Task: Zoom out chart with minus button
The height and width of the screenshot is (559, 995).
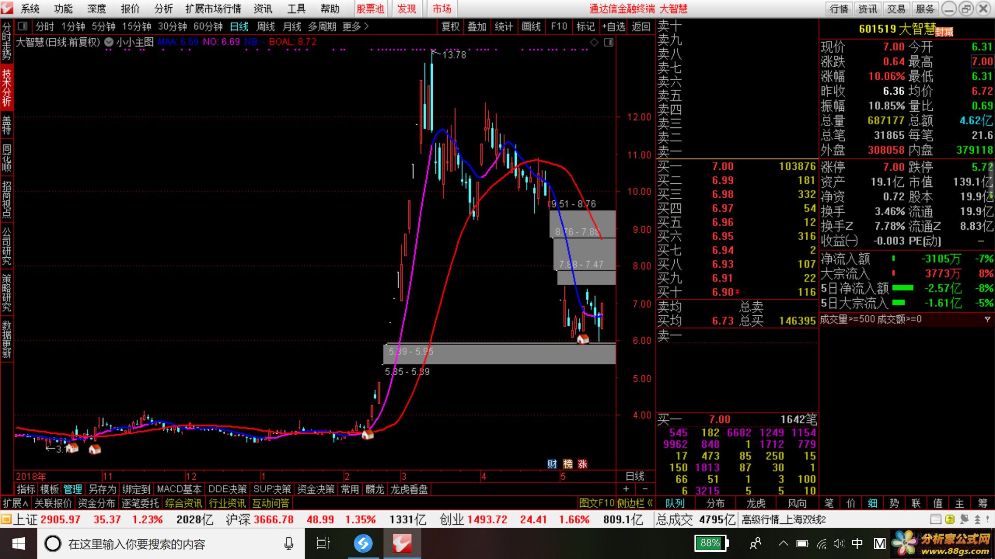Action: 645,489
